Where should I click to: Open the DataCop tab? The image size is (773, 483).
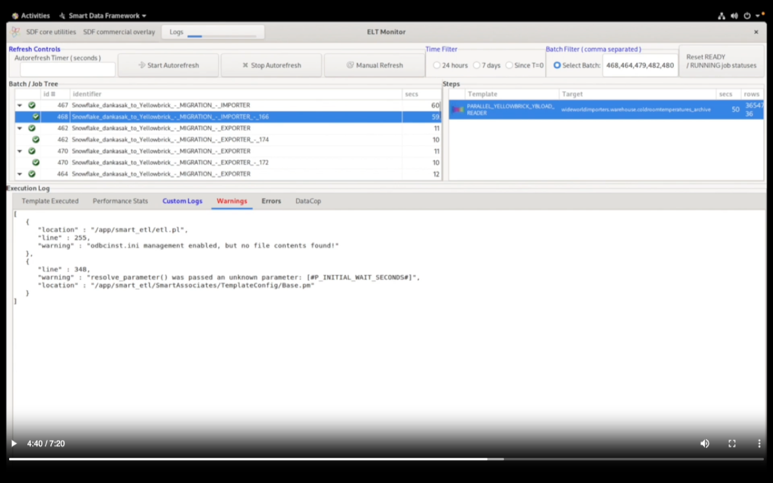(308, 201)
